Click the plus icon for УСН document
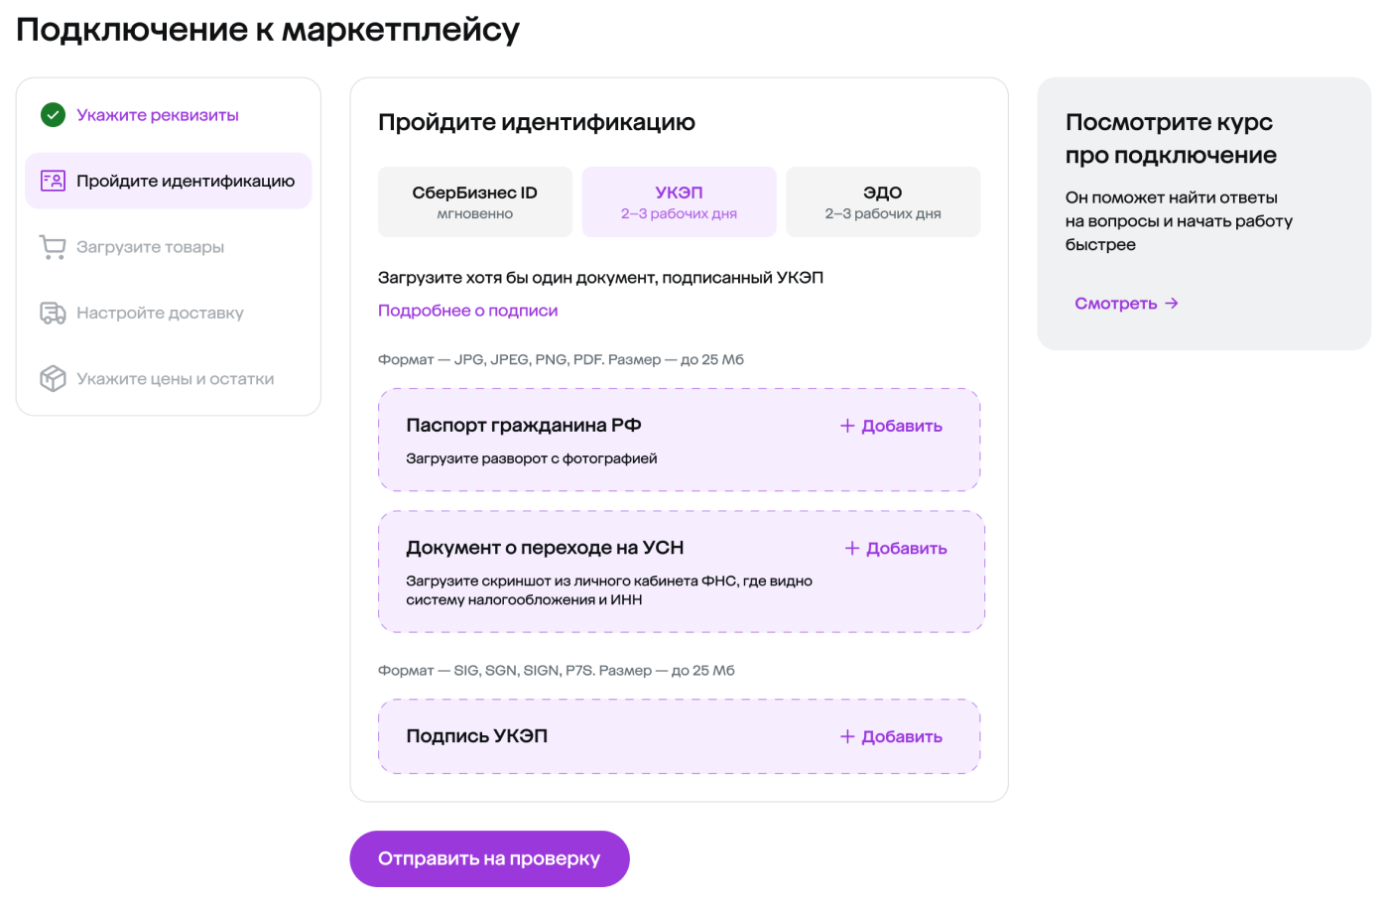The width and height of the screenshot is (1387, 907). point(852,549)
